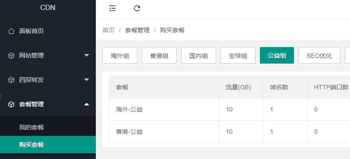The image size is (350, 159).
Task: Select the 香港-公益 package row name
Action: [129, 132]
